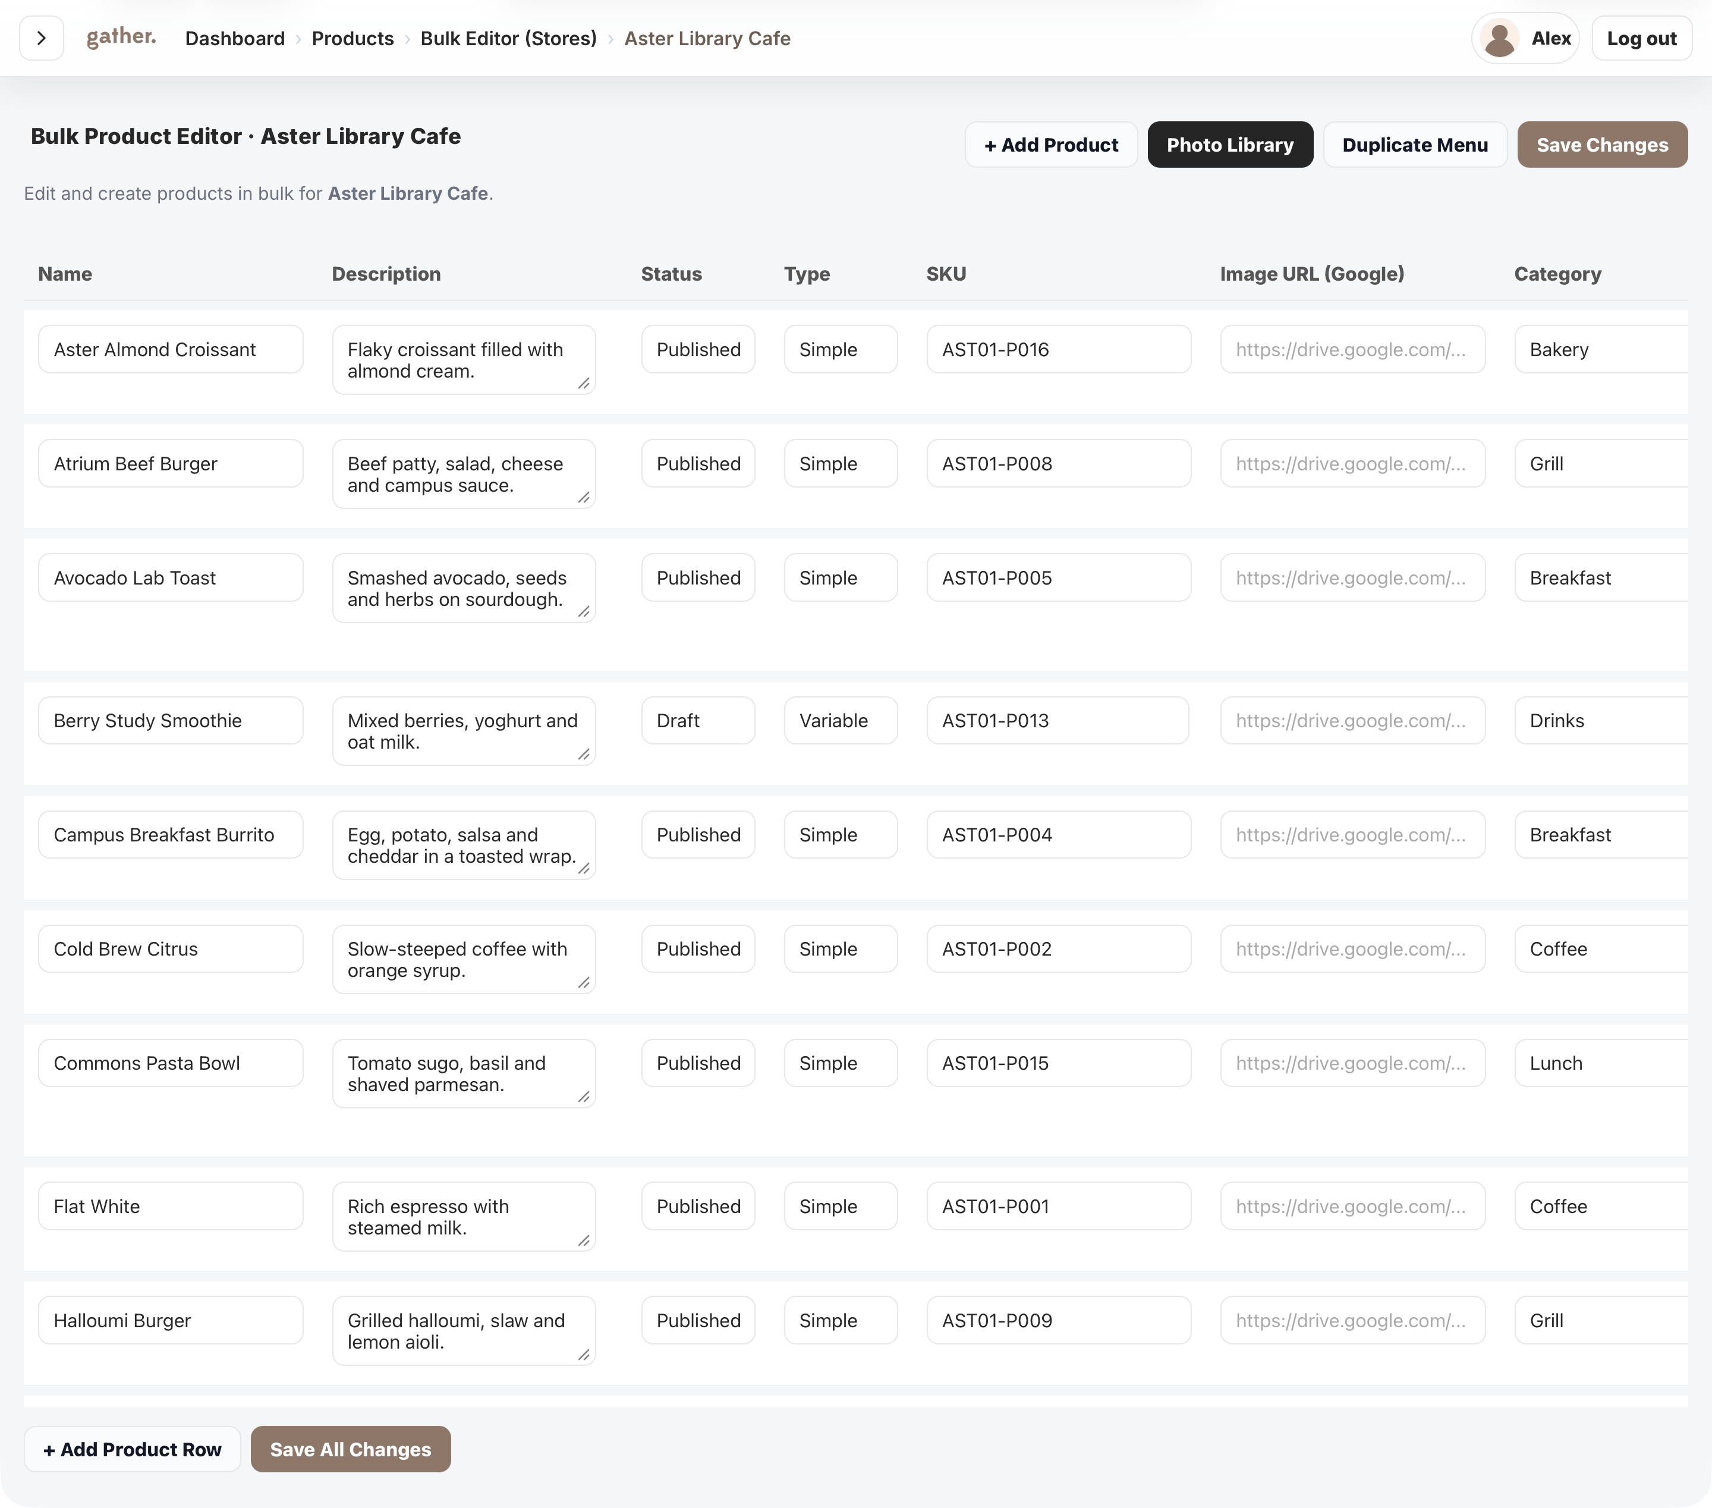Click Image URL field for Berry Study Smoothie

1353,721
